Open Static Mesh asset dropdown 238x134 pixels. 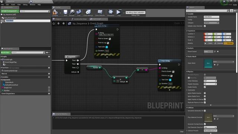(x=223, y=62)
